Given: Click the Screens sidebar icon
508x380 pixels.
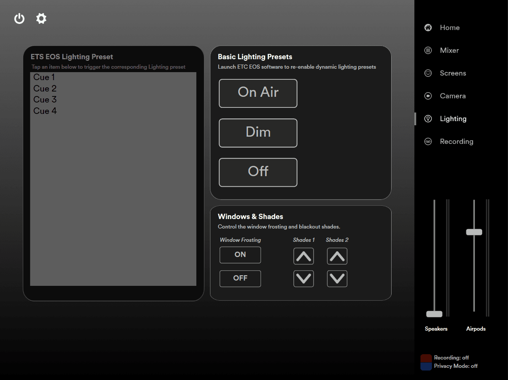Looking at the screenshot, I should click(x=428, y=73).
